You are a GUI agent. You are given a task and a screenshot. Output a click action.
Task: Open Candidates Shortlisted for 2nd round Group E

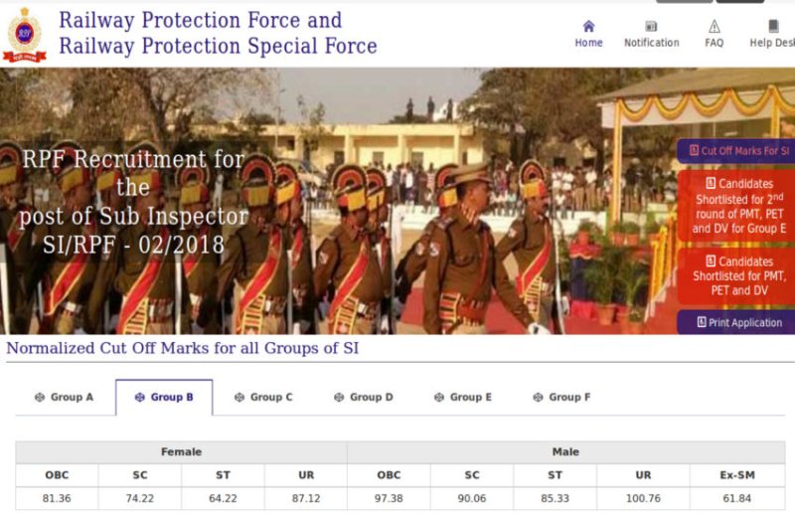pyautogui.click(x=736, y=206)
